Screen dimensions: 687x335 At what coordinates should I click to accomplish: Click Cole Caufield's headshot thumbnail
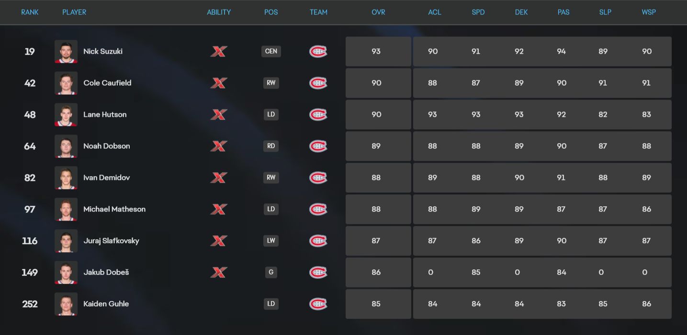click(66, 83)
